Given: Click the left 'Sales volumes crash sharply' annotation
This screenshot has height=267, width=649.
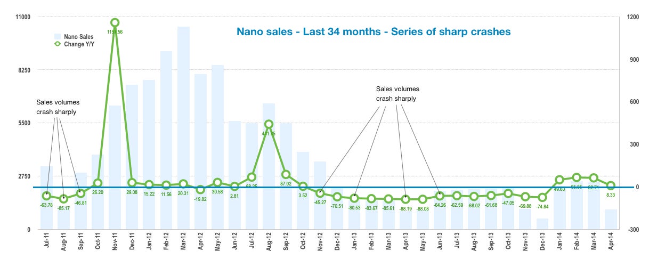Looking at the screenshot, I should point(58,107).
